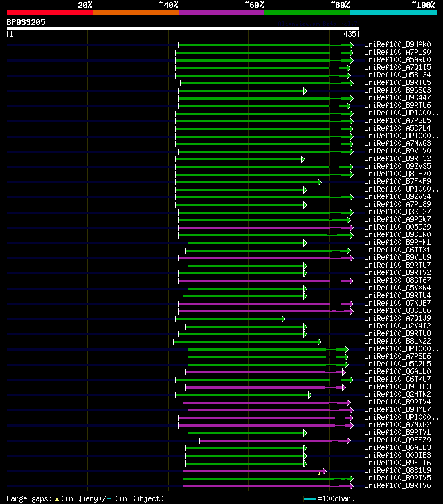Open hit UniRef100_B9HAK0
Image resolution: width=443 pixels, height=504 pixels.
click(x=397, y=44)
